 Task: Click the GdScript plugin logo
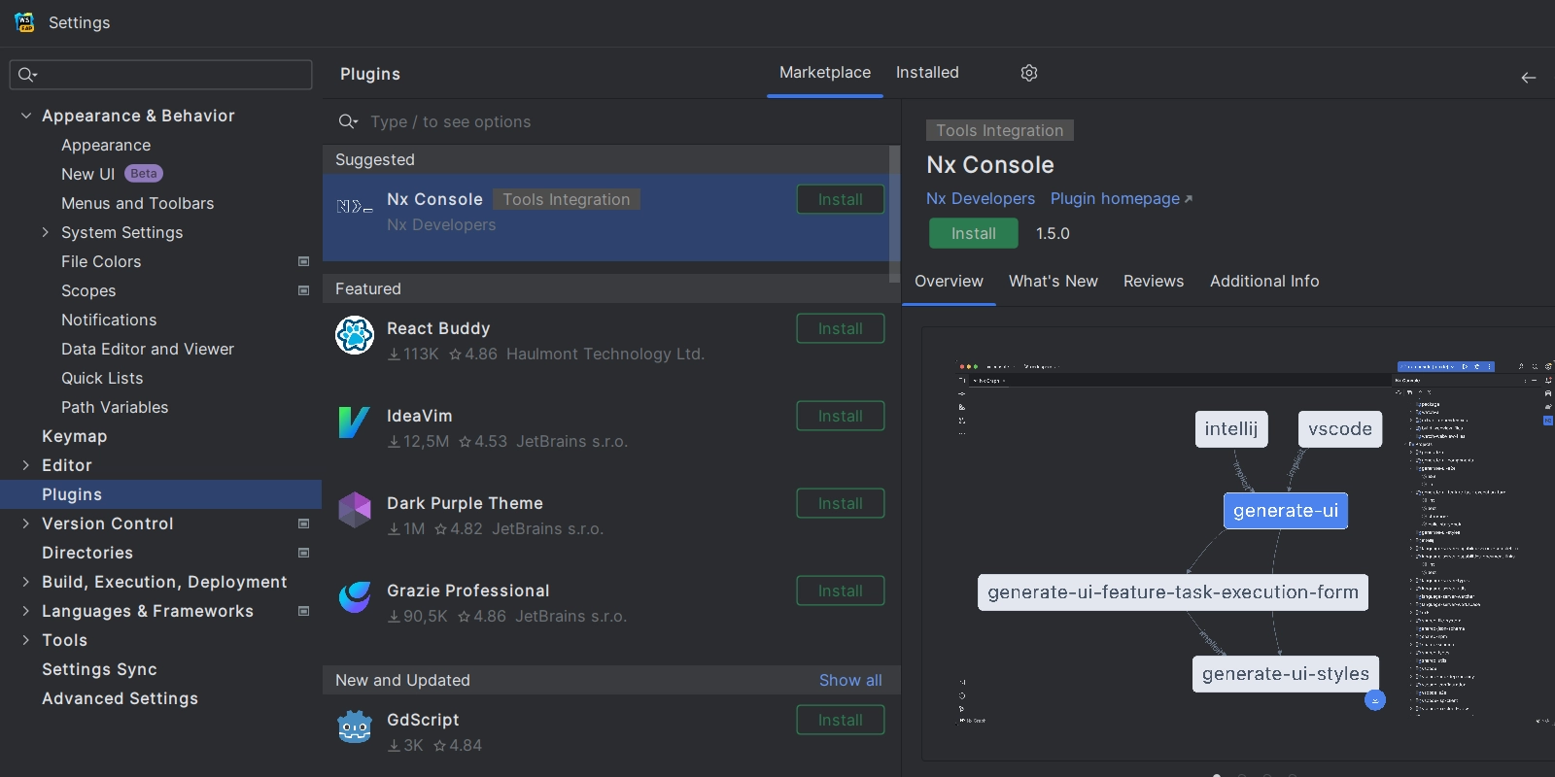[x=355, y=726]
